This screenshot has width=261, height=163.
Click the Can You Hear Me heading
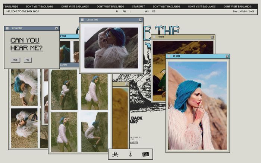click(26, 44)
